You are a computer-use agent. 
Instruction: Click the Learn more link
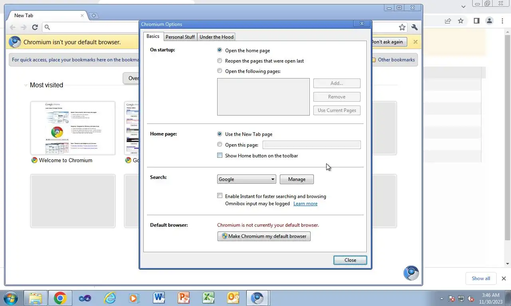point(305,204)
